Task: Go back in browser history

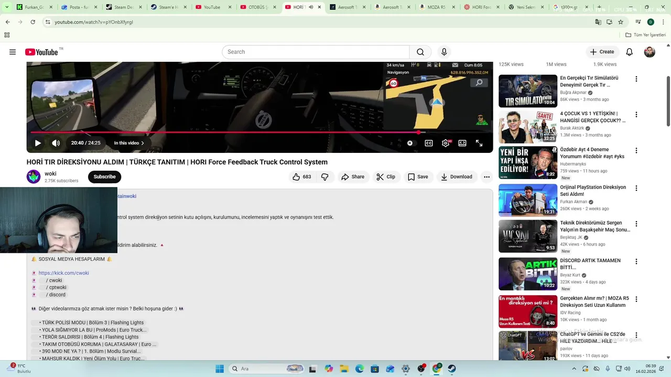Action: point(7,22)
